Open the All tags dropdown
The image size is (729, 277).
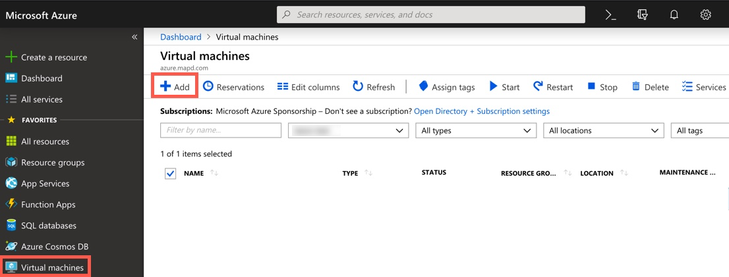click(x=700, y=130)
